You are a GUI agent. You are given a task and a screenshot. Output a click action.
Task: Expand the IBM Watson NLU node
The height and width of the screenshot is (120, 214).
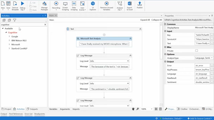click(9, 40)
